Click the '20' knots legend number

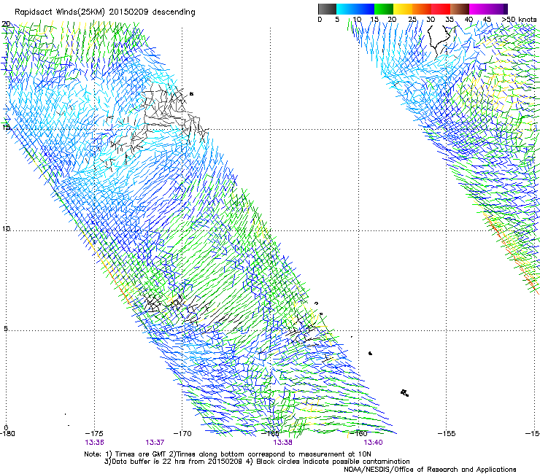click(392, 20)
